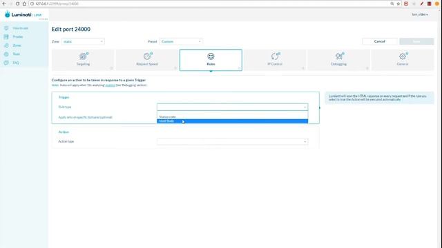The image size is (442, 248).
Task: Click the red square extension icon
Action: tap(406, 3)
